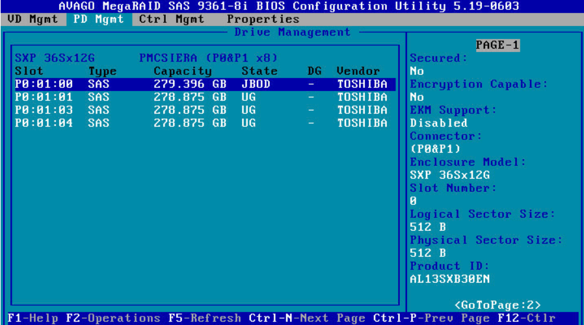Click the DG column header
Image resolution: width=584 pixels, height=325 pixels.
point(314,71)
